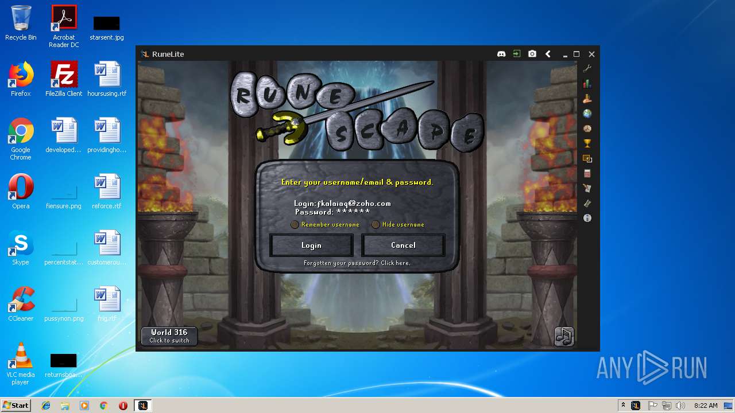Focus the Password field
Viewport: 735px width, 413px height.
[x=332, y=212]
